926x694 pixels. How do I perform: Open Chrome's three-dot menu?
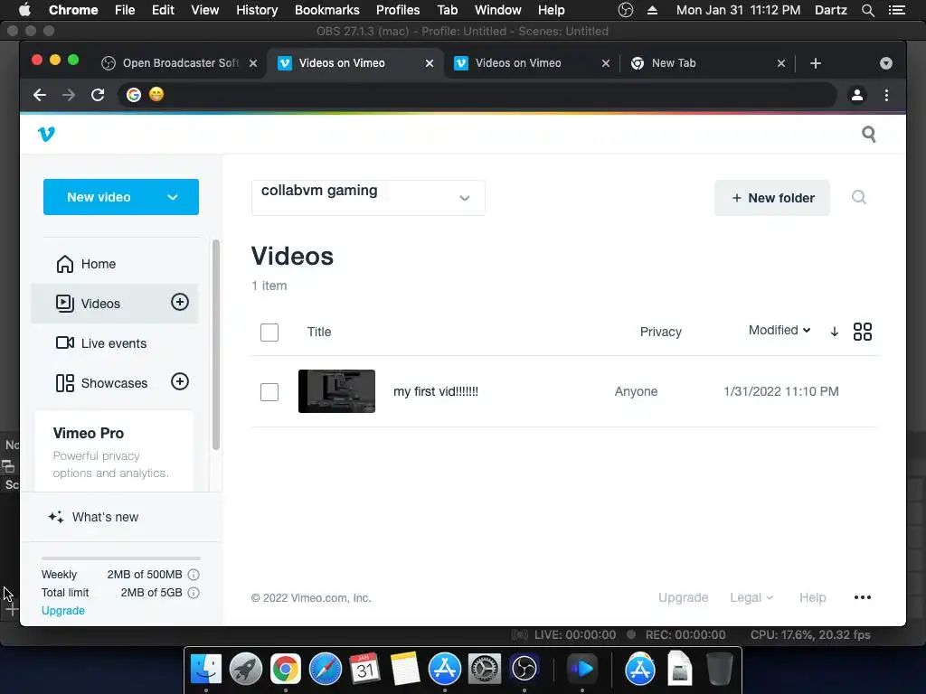(x=886, y=95)
